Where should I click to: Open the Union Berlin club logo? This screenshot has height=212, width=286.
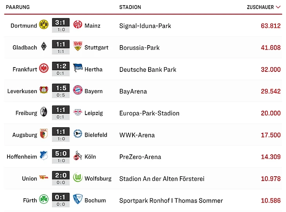click(x=43, y=178)
